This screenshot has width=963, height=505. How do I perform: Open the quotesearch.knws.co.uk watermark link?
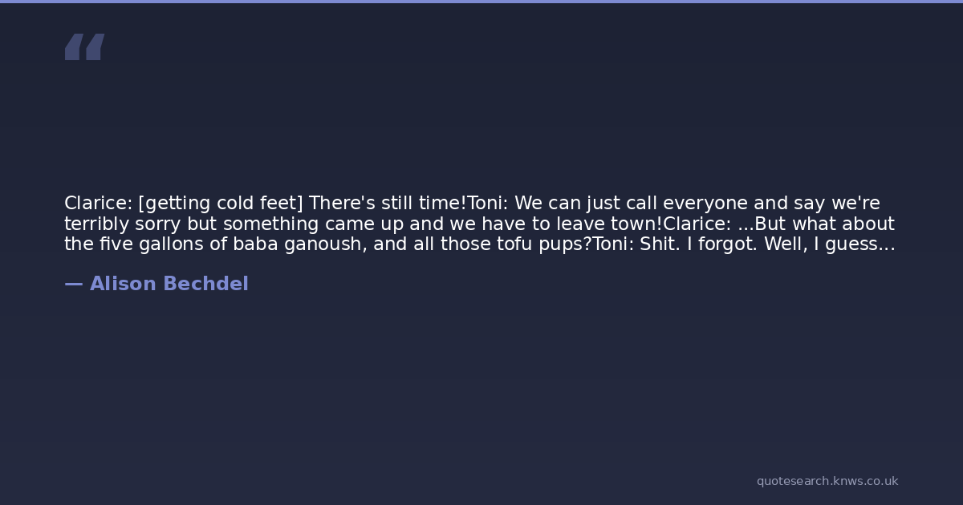(827, 481)
